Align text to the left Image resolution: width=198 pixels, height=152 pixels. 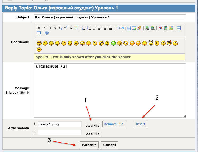pos(99,28)
